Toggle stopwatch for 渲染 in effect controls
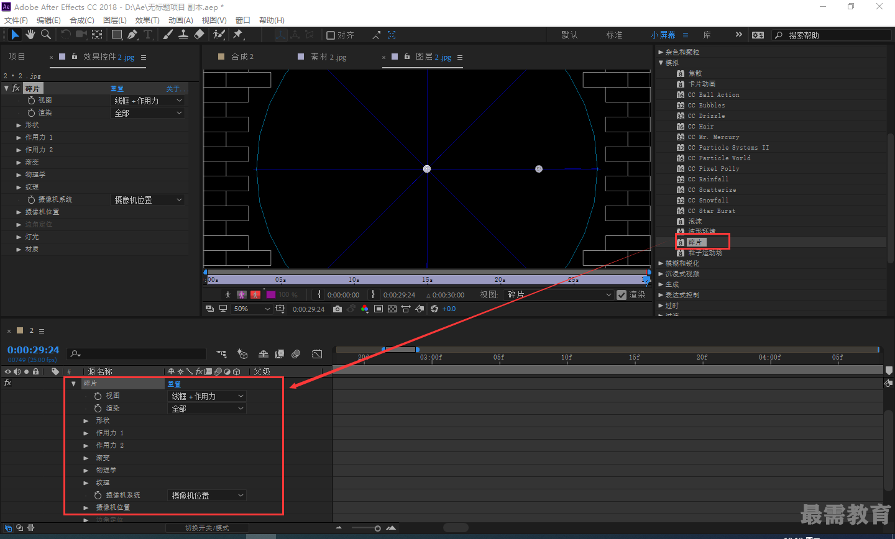895x539 pixels. click(x=31, y=112)
